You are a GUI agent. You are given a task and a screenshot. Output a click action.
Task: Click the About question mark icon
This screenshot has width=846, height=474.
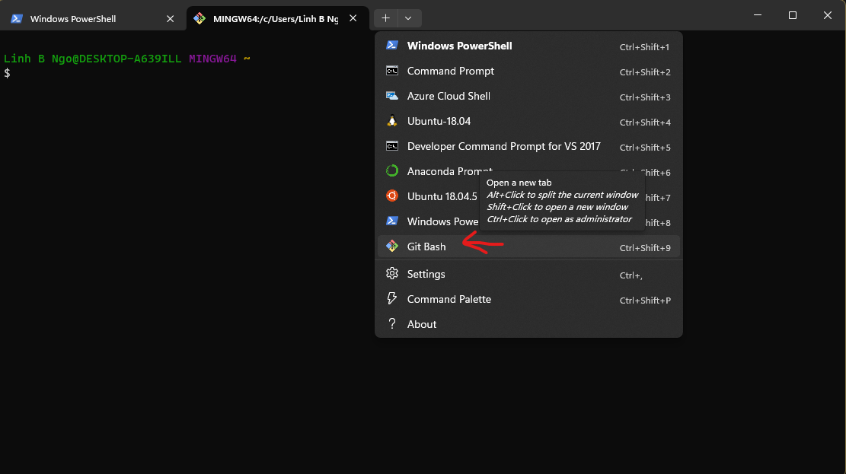point(391,323)
